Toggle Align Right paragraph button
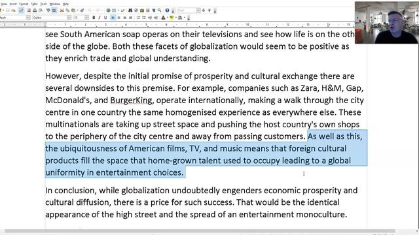419x235 pixels. click(x=125, y=18)
